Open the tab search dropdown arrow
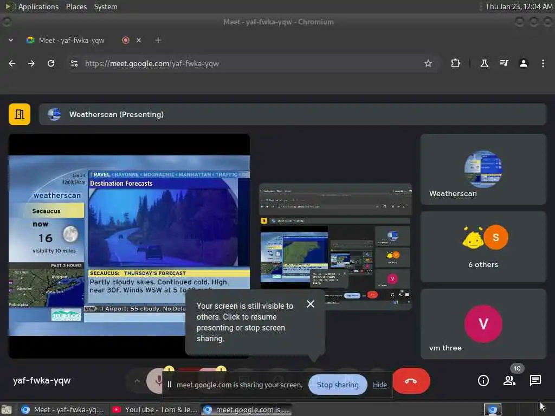555x416 pixels. pyautogui.click(x=11, y=40)
